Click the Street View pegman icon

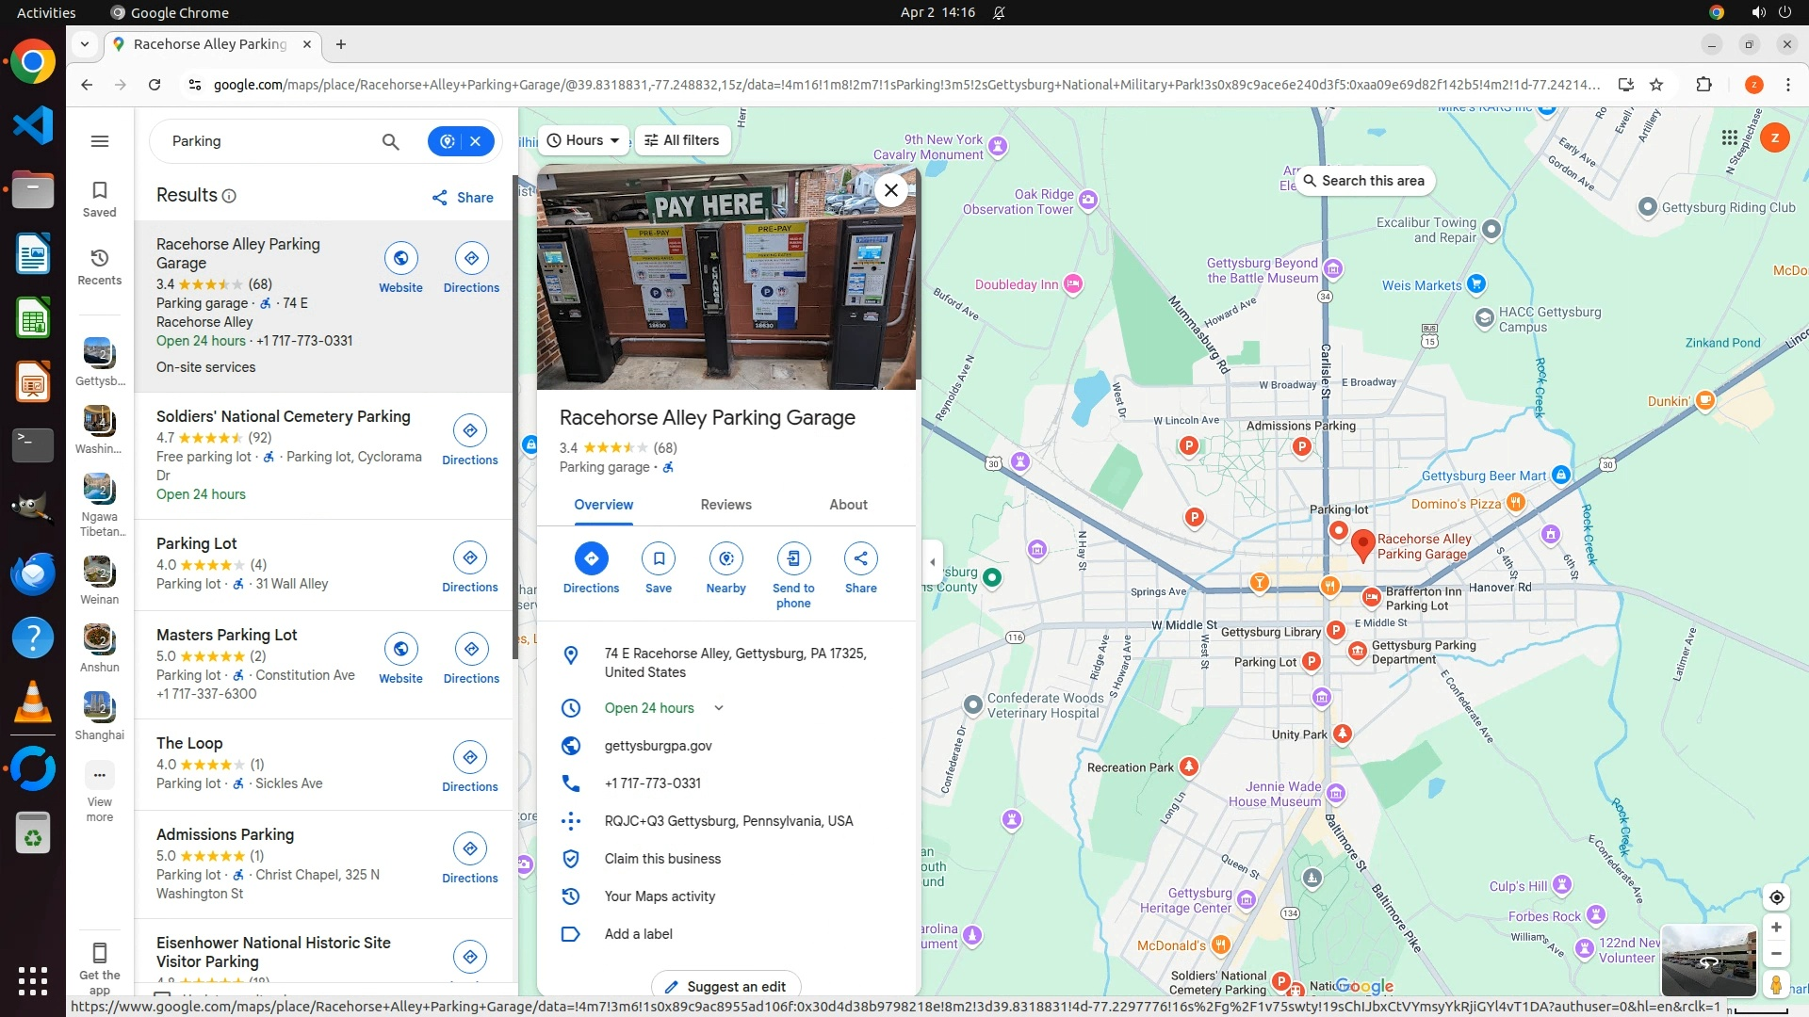[x=1775, y=984]
